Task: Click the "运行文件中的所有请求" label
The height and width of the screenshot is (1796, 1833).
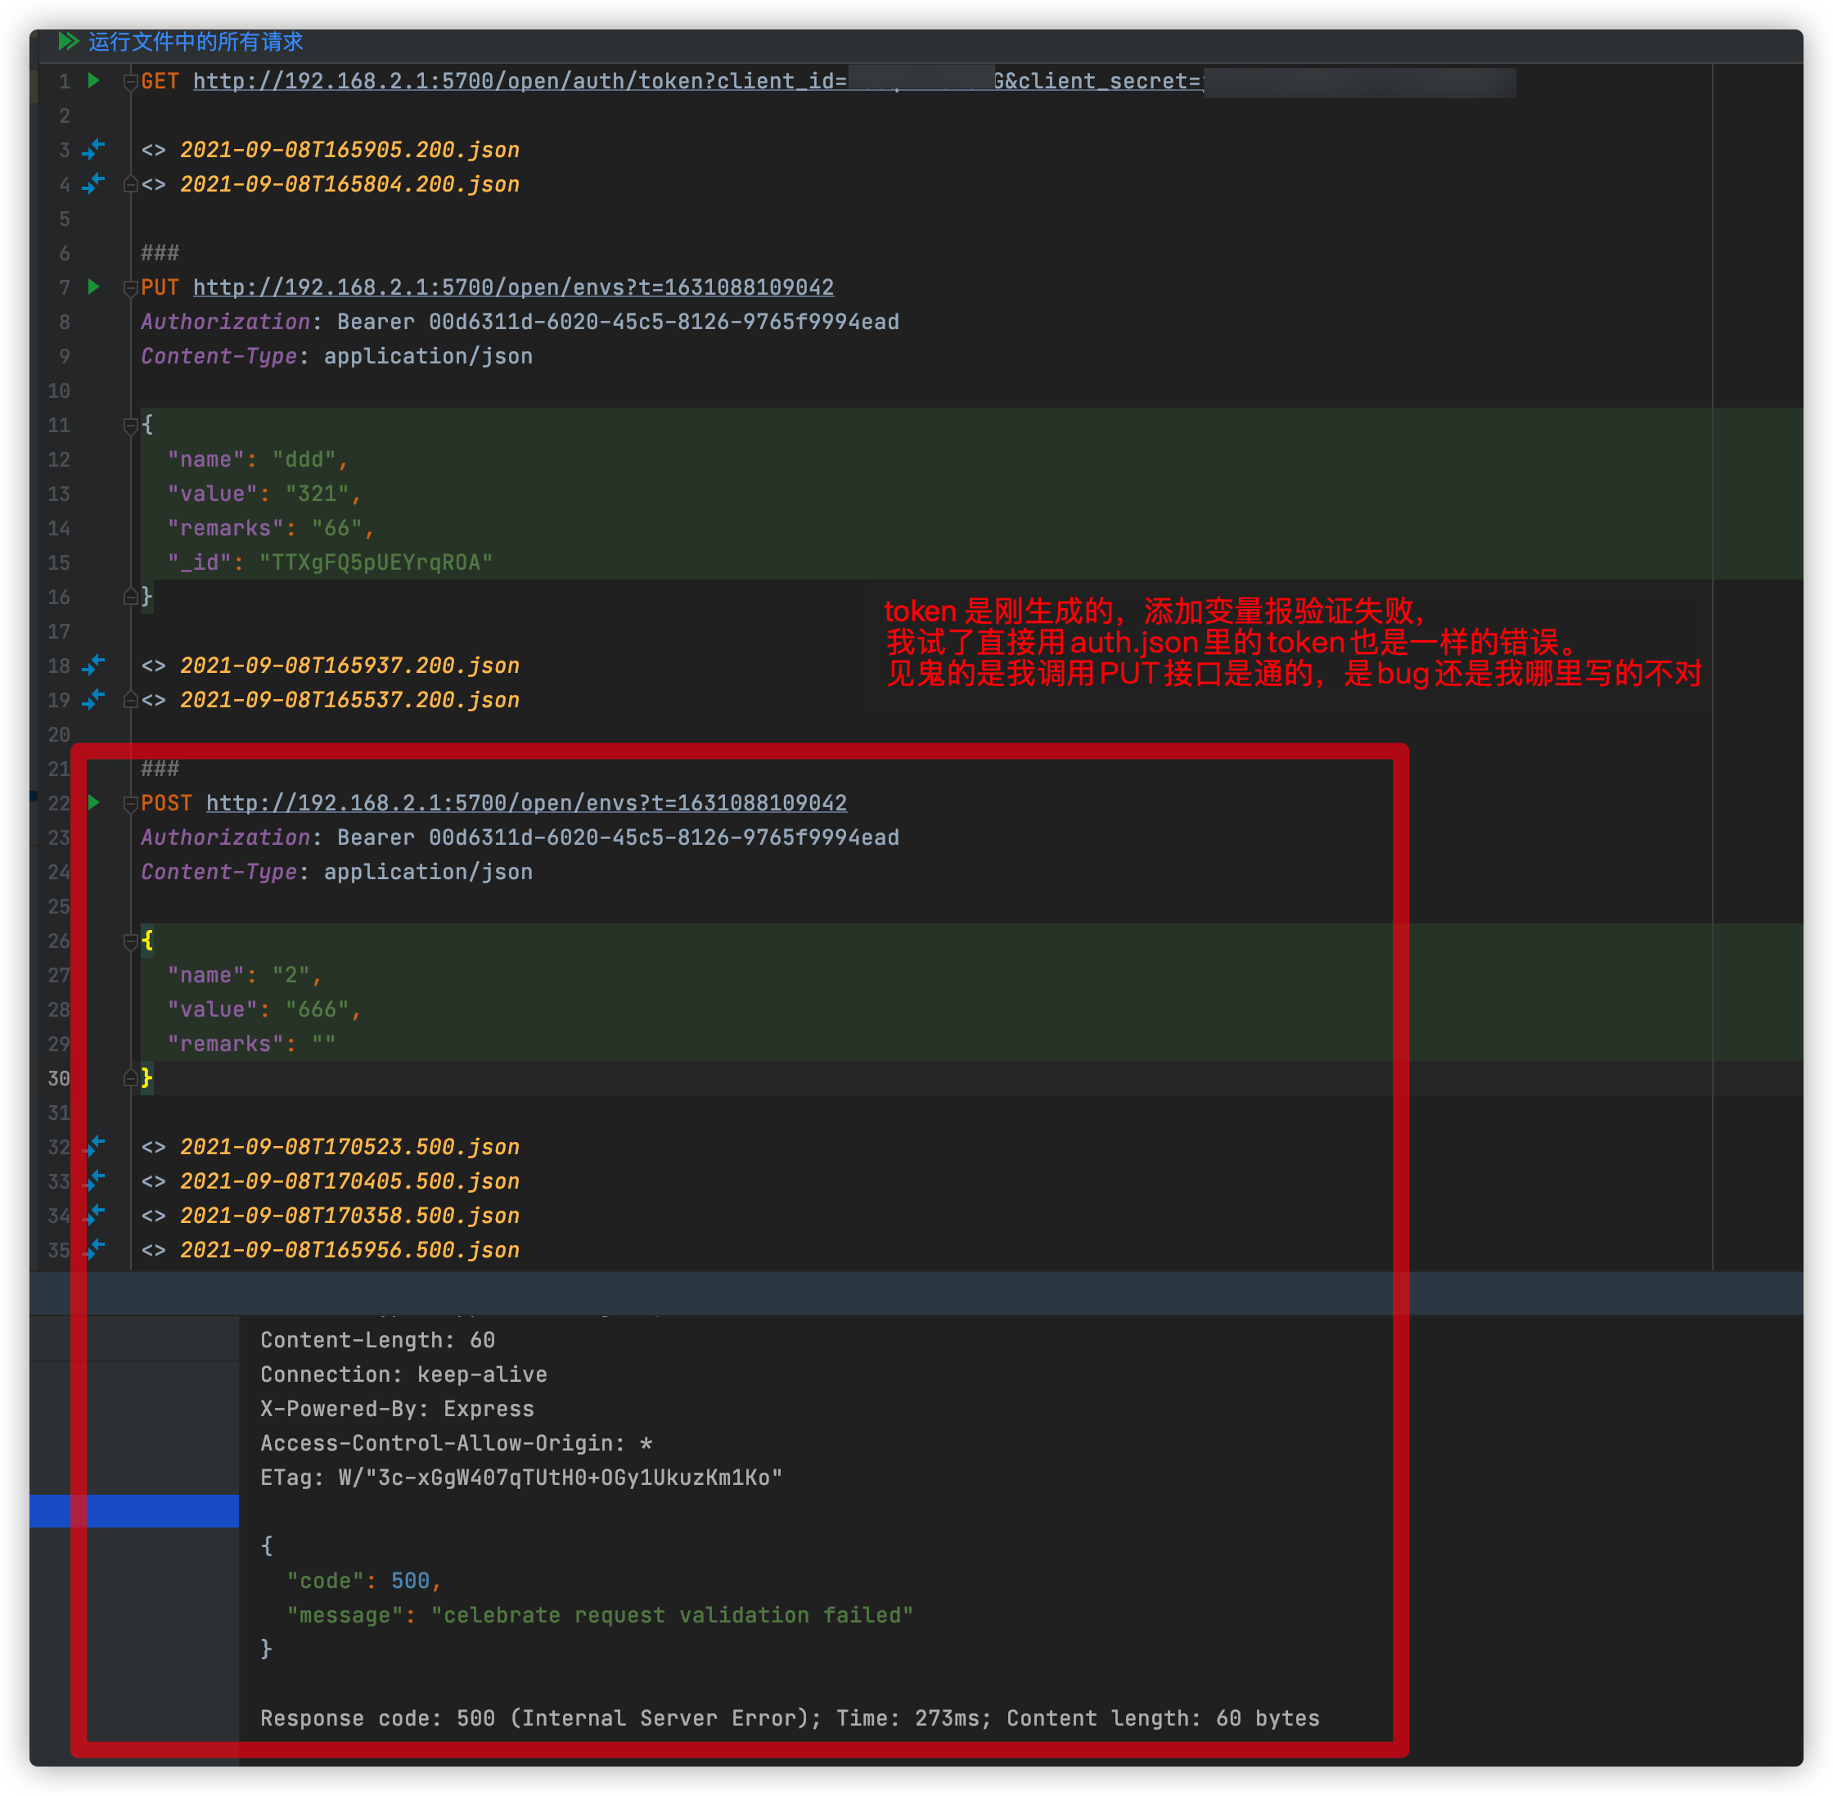Action: point(196,42)
